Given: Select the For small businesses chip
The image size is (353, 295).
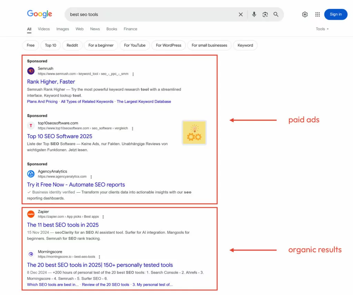Looking at the screenshot, I should point(209,45).
